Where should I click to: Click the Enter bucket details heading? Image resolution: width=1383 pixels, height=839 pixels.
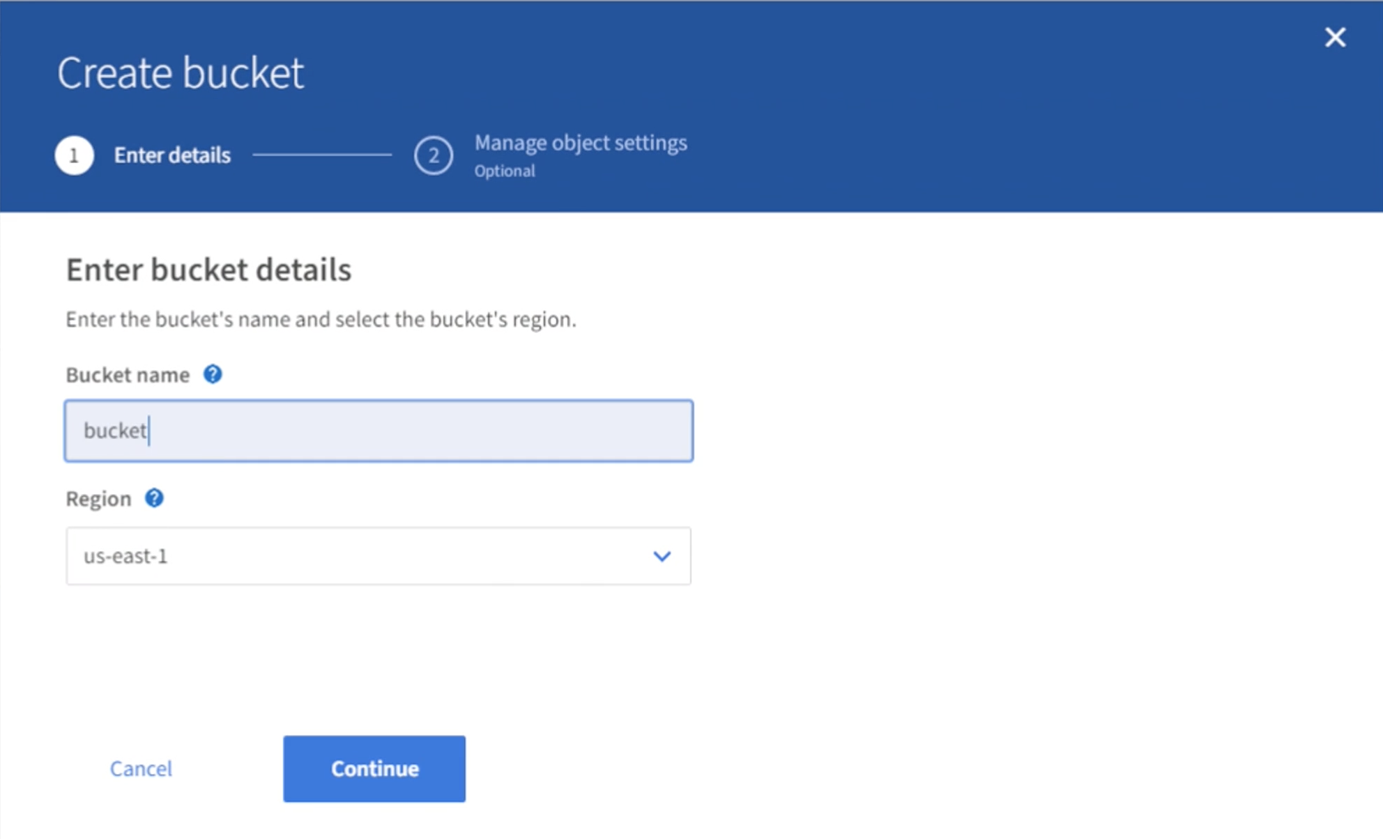pos(208,270)
